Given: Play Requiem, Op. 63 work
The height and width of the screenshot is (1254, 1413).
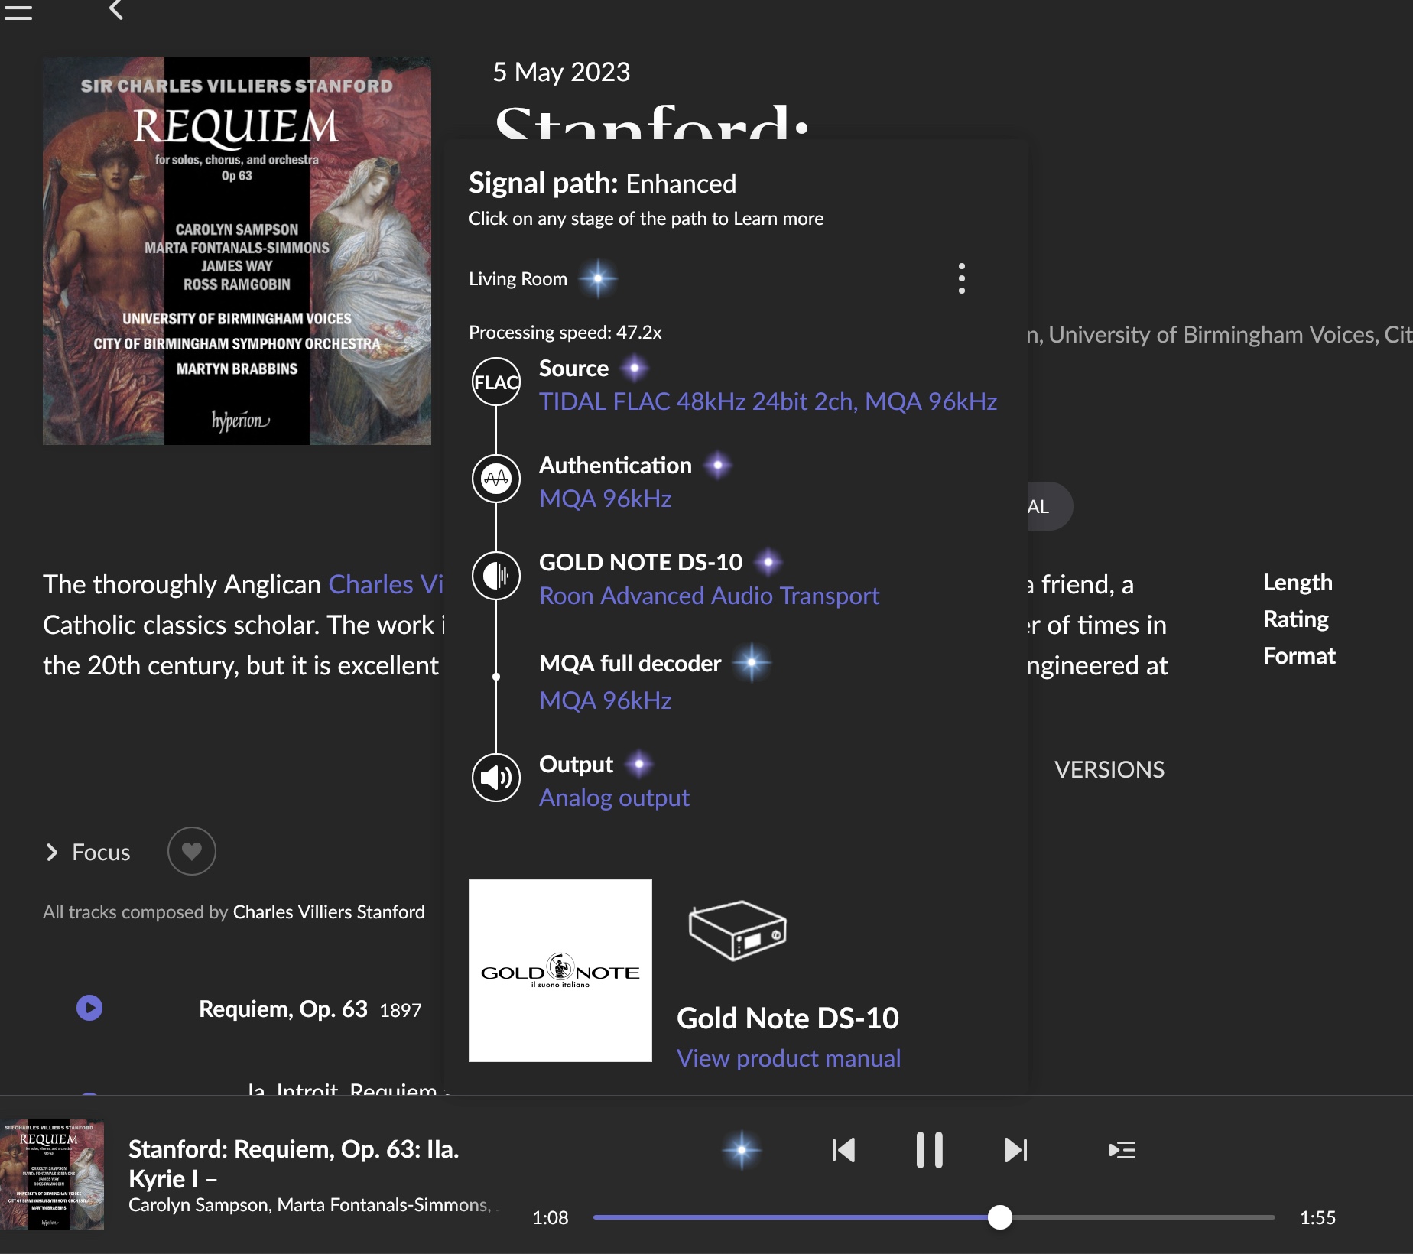Looking at the screenshot, I should [89, 1008].
